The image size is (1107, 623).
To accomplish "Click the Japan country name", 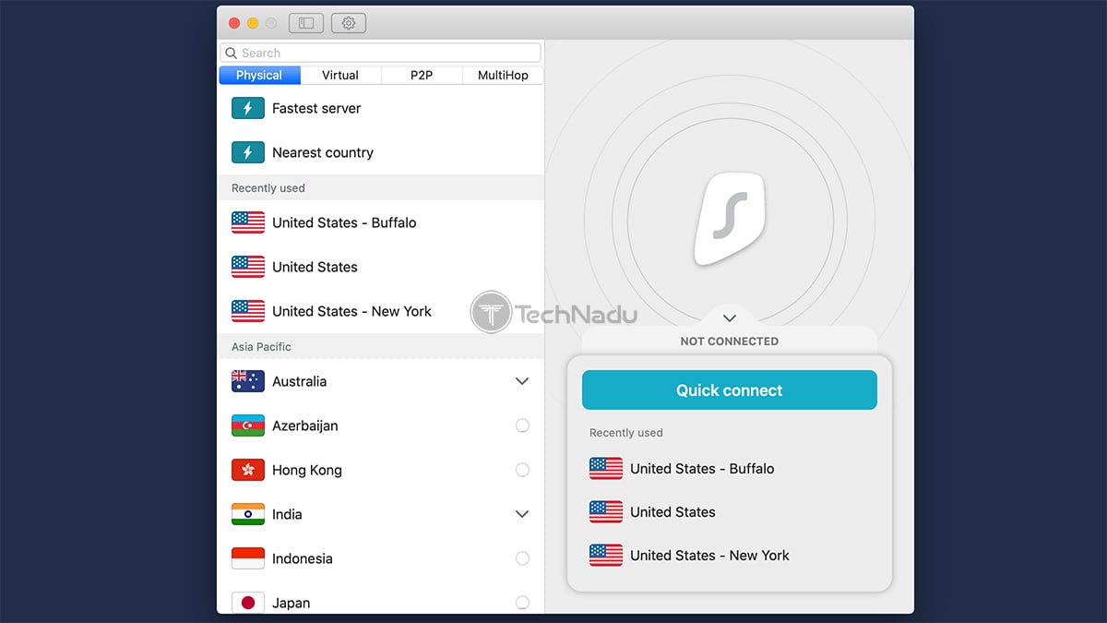I will 291,603.
